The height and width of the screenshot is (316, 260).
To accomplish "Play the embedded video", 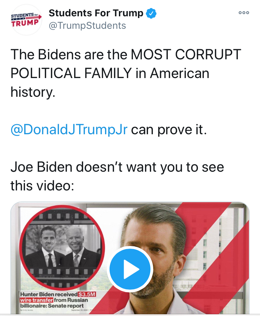I will pos(130,269).
